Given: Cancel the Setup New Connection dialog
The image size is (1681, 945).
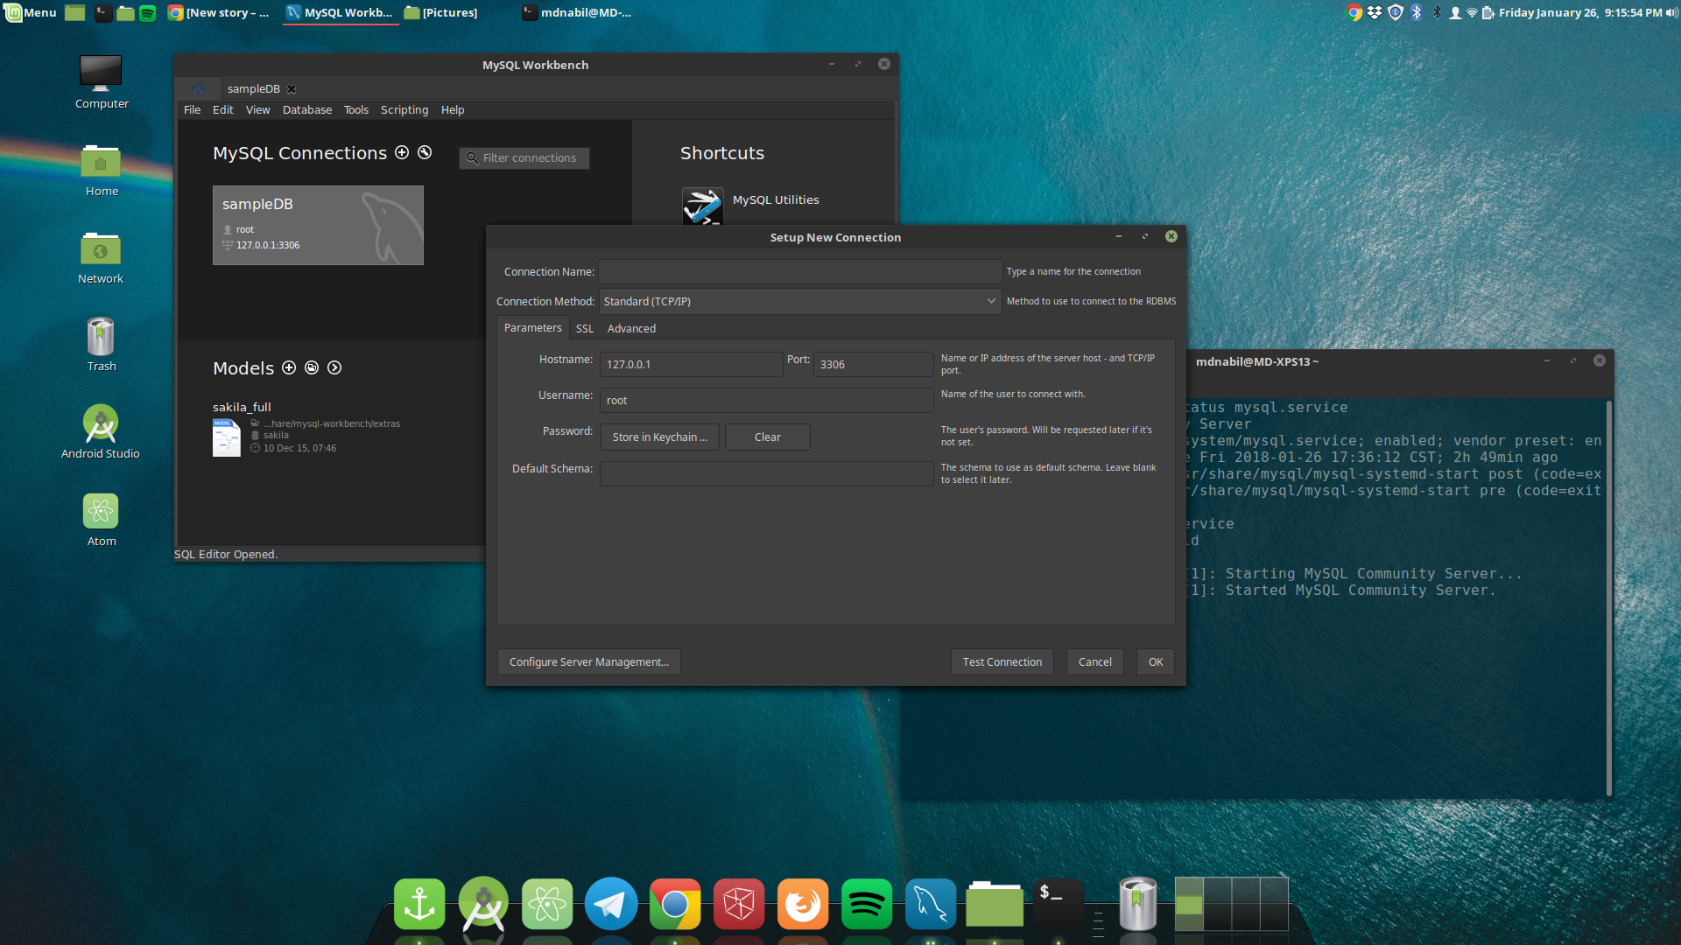Looking at the screenshot, I should tap(1095, 661).
